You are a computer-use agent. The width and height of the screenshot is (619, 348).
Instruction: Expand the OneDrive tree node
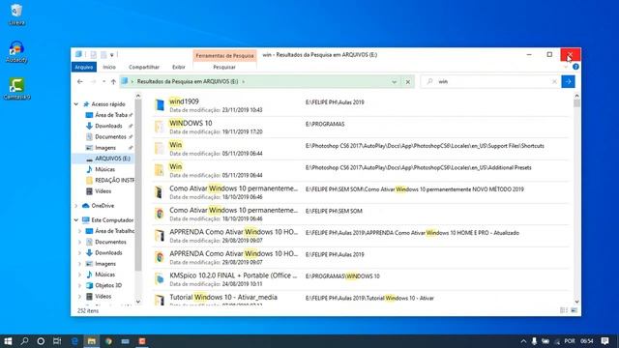76,206
